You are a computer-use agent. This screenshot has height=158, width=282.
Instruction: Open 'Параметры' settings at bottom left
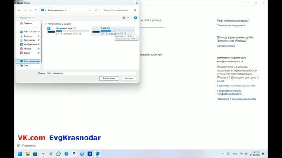click(x=26, y=146)
